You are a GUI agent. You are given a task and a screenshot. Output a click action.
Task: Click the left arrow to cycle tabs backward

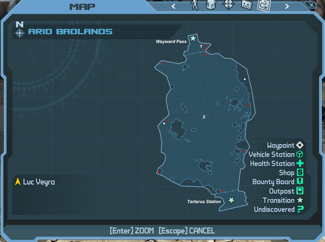(x=173, y=6)
